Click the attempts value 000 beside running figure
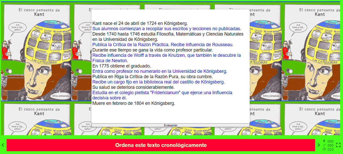343x154 pixels. pos(331,141)
